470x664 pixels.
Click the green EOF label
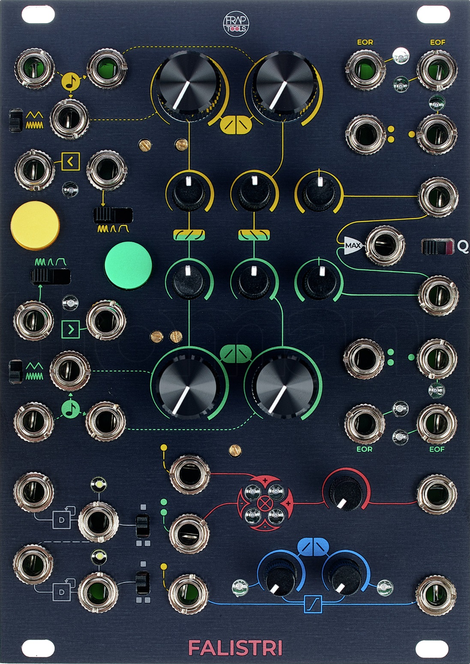tap(437, 449)
